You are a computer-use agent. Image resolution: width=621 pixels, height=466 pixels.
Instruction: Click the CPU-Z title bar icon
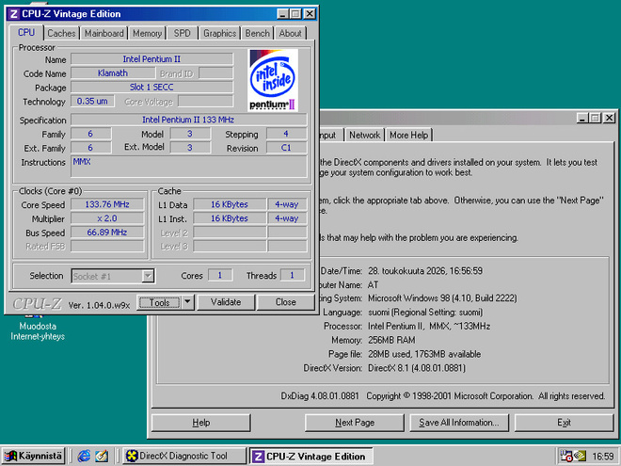(14, 14)
